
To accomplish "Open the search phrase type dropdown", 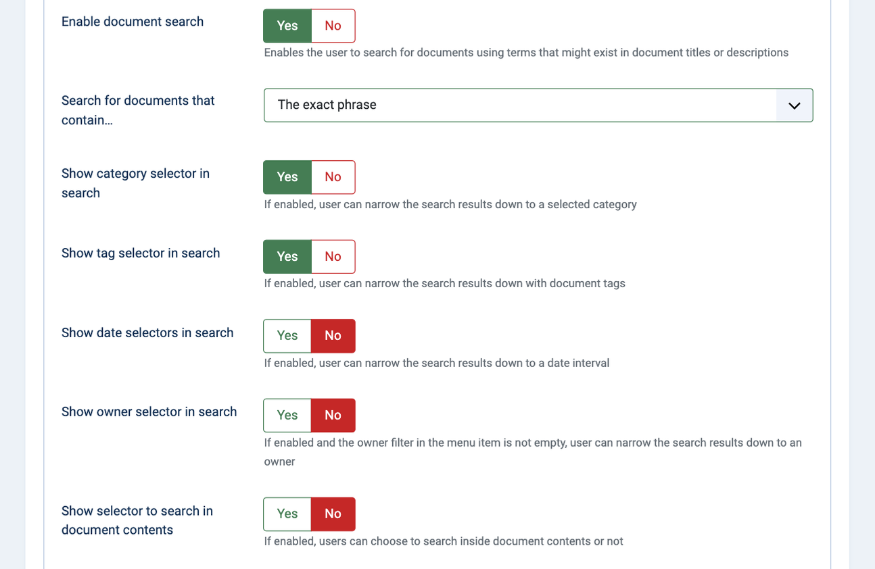I will click(538, 105).
